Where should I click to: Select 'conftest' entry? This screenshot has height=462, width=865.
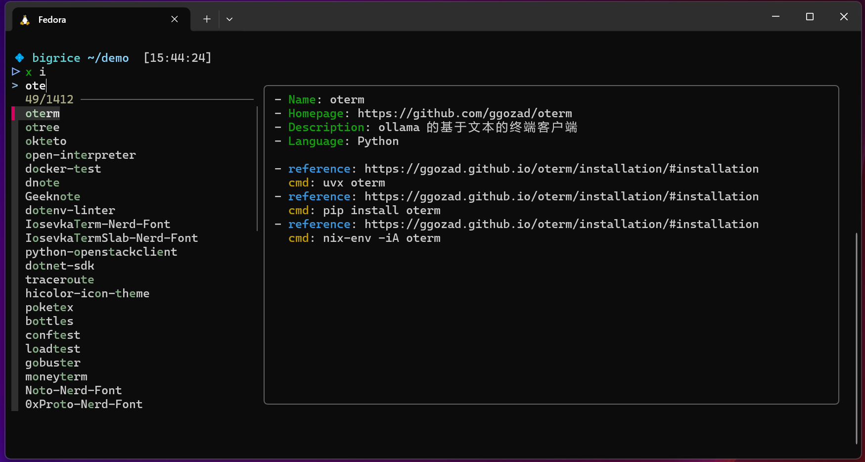(53, 335)
